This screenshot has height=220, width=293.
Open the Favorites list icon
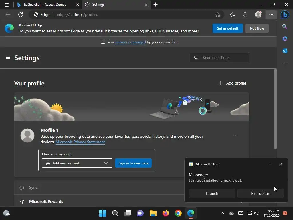[x=232, y=15]
